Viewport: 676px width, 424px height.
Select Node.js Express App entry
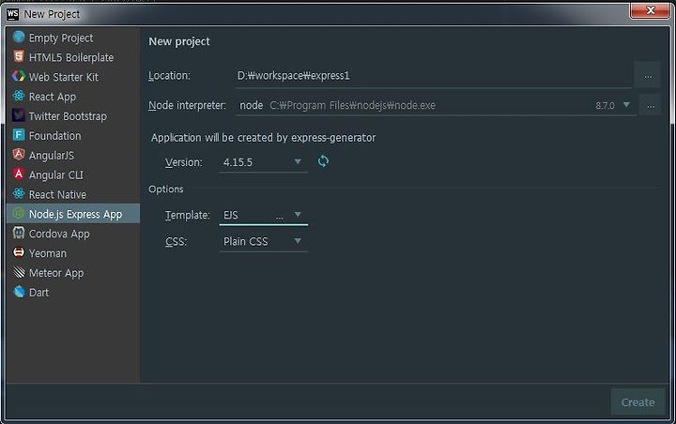coord(73,214)
